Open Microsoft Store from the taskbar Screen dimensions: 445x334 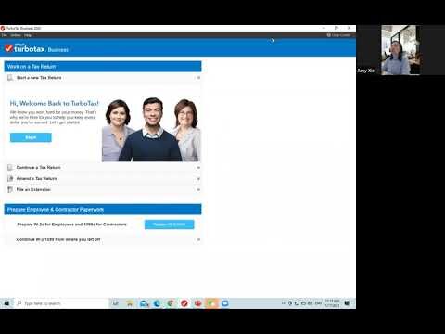point(144,303)
